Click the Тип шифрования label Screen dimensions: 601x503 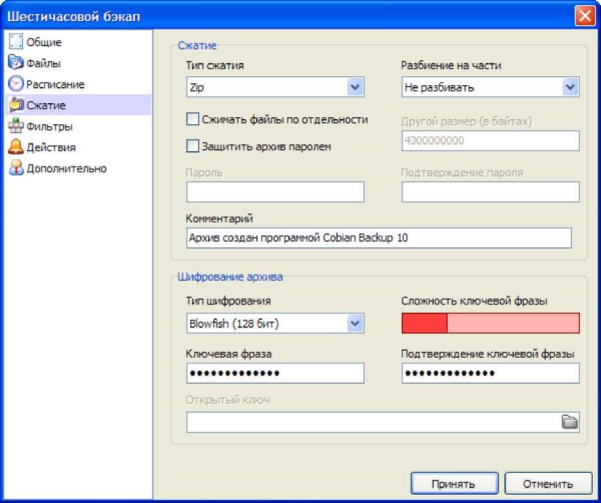click(x=228, y=301)
